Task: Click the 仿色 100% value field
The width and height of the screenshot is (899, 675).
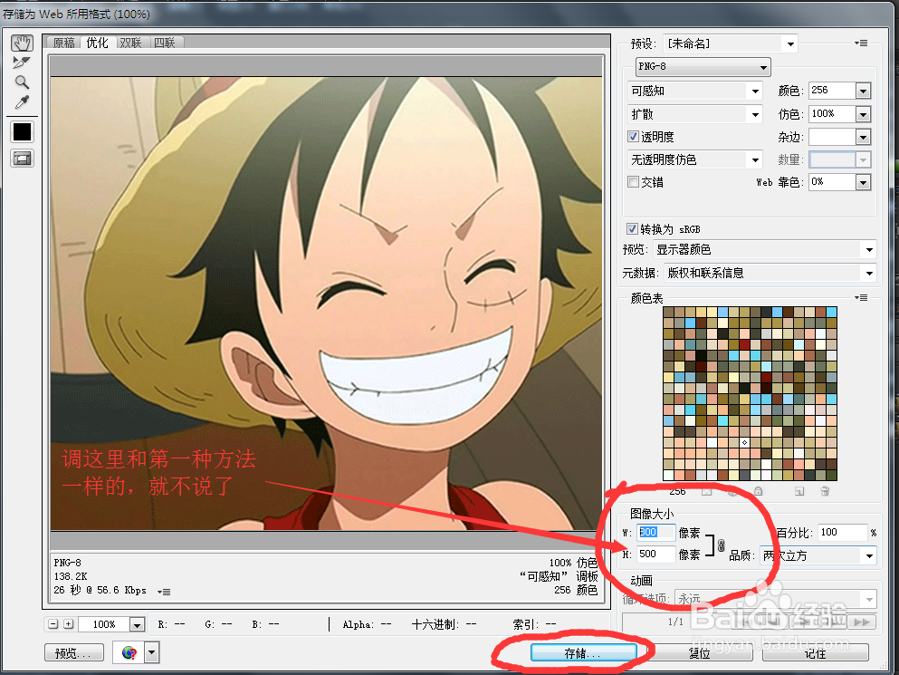Action: tap(833, 114)
